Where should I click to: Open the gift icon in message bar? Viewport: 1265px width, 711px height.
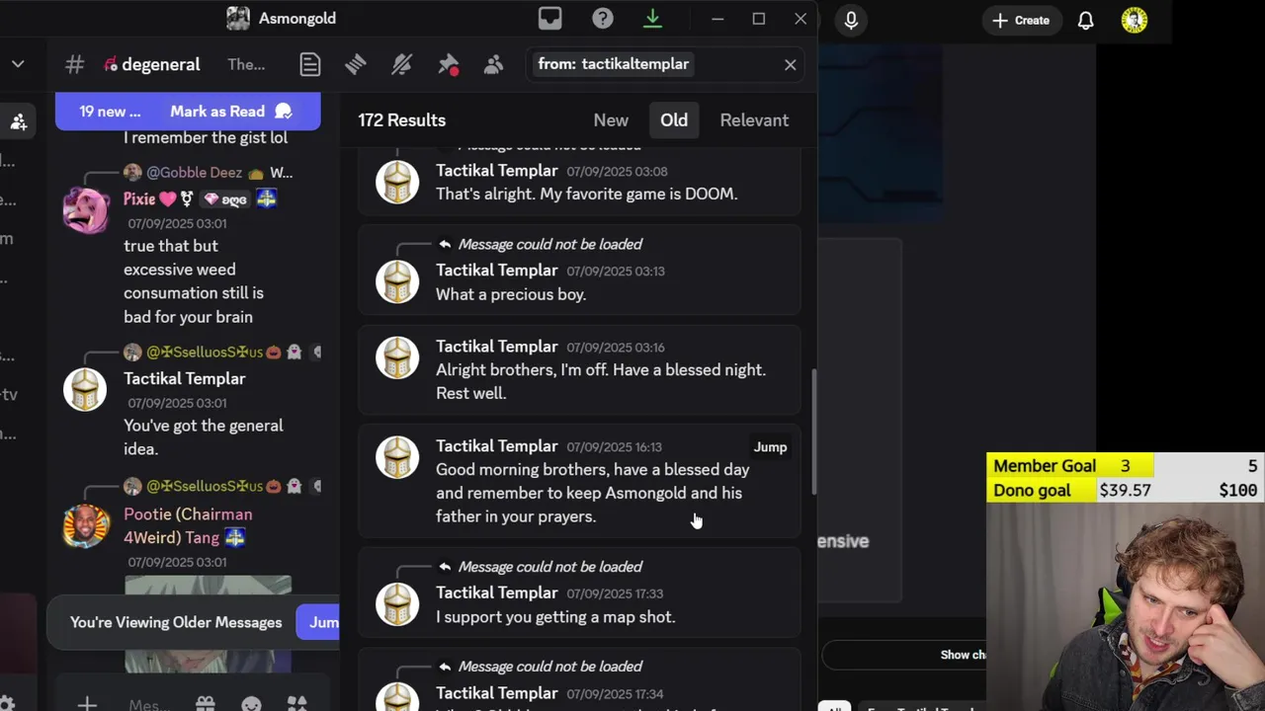coord(205,704)
